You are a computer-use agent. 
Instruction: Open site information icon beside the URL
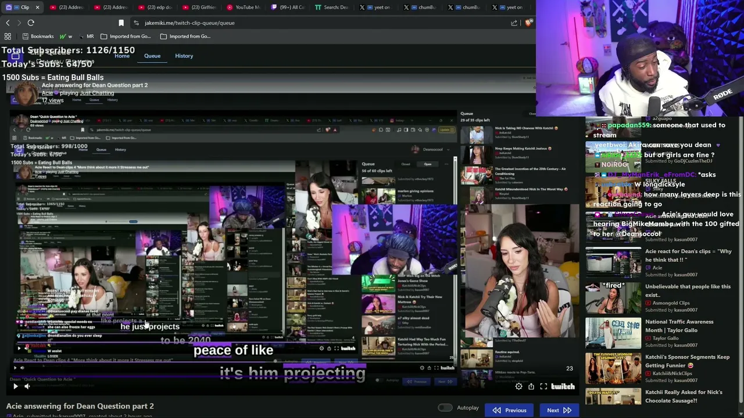(x=136, y=23)
